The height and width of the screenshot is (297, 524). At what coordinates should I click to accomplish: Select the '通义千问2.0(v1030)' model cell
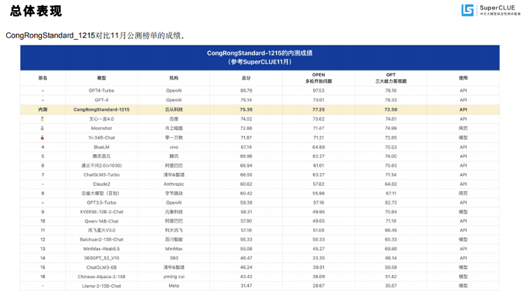tap(102, 166)
